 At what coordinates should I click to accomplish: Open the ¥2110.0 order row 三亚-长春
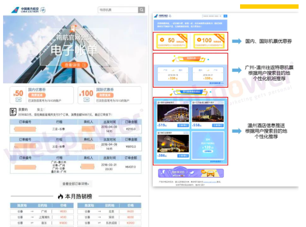tap(76, 129)
